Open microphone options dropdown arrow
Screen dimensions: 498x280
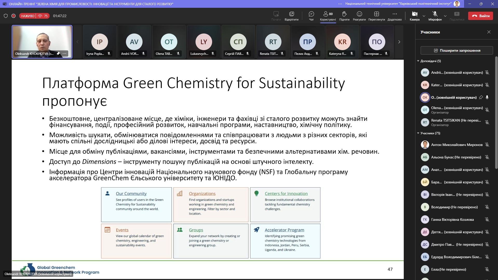(445, 16)
